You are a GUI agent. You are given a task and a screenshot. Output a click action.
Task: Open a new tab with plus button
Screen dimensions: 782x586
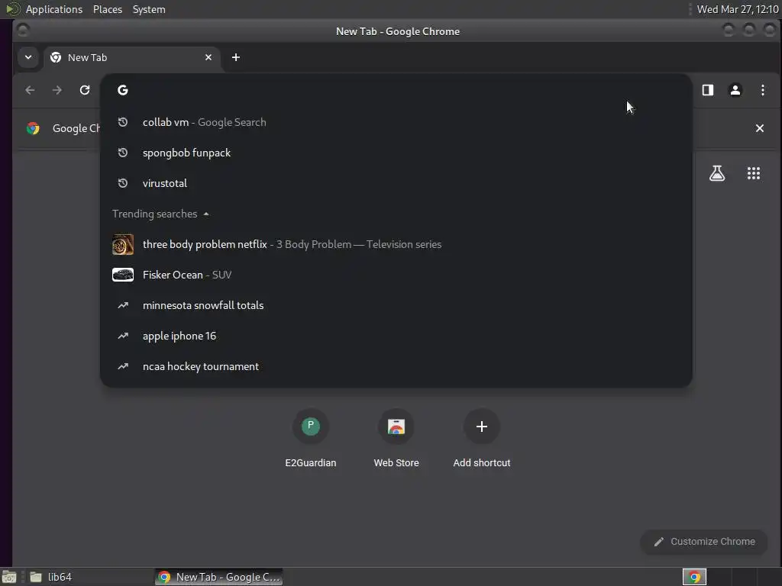click(236, 57)
